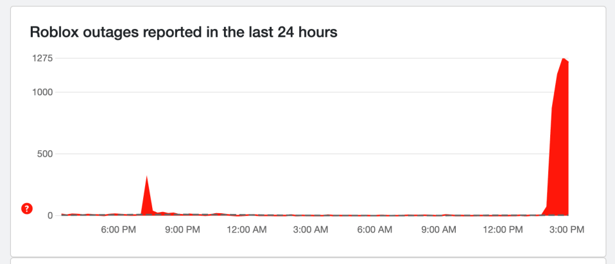Click the 3:00 AM time label
The height and width of the screenshot is (264, 615).
[311, 230]
